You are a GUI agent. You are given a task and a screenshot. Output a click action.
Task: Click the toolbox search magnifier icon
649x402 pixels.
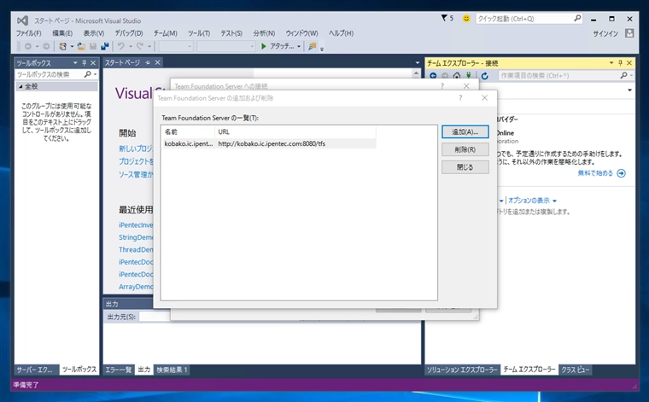click(x=87, y=74)
